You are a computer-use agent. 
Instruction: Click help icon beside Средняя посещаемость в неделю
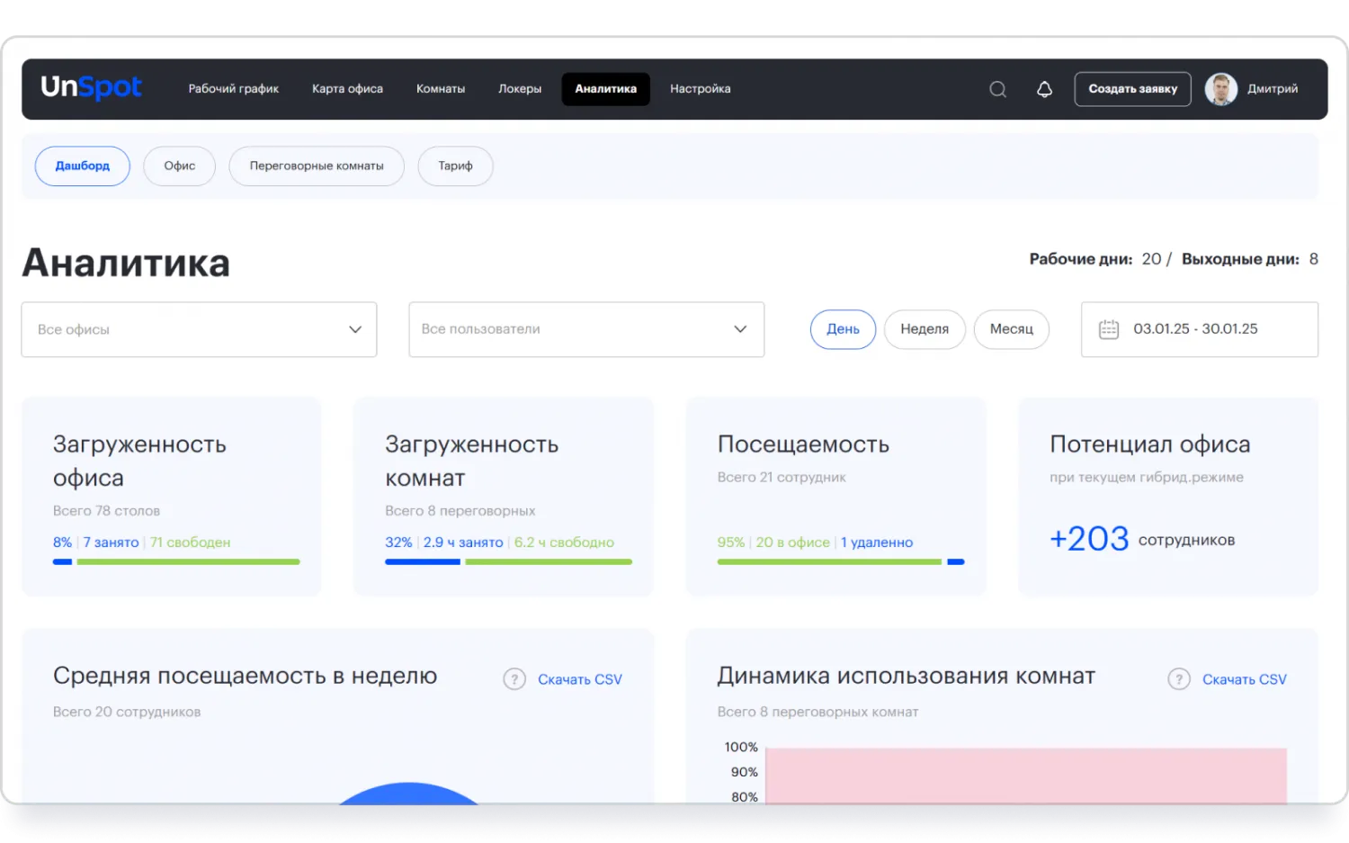point(514,679)
